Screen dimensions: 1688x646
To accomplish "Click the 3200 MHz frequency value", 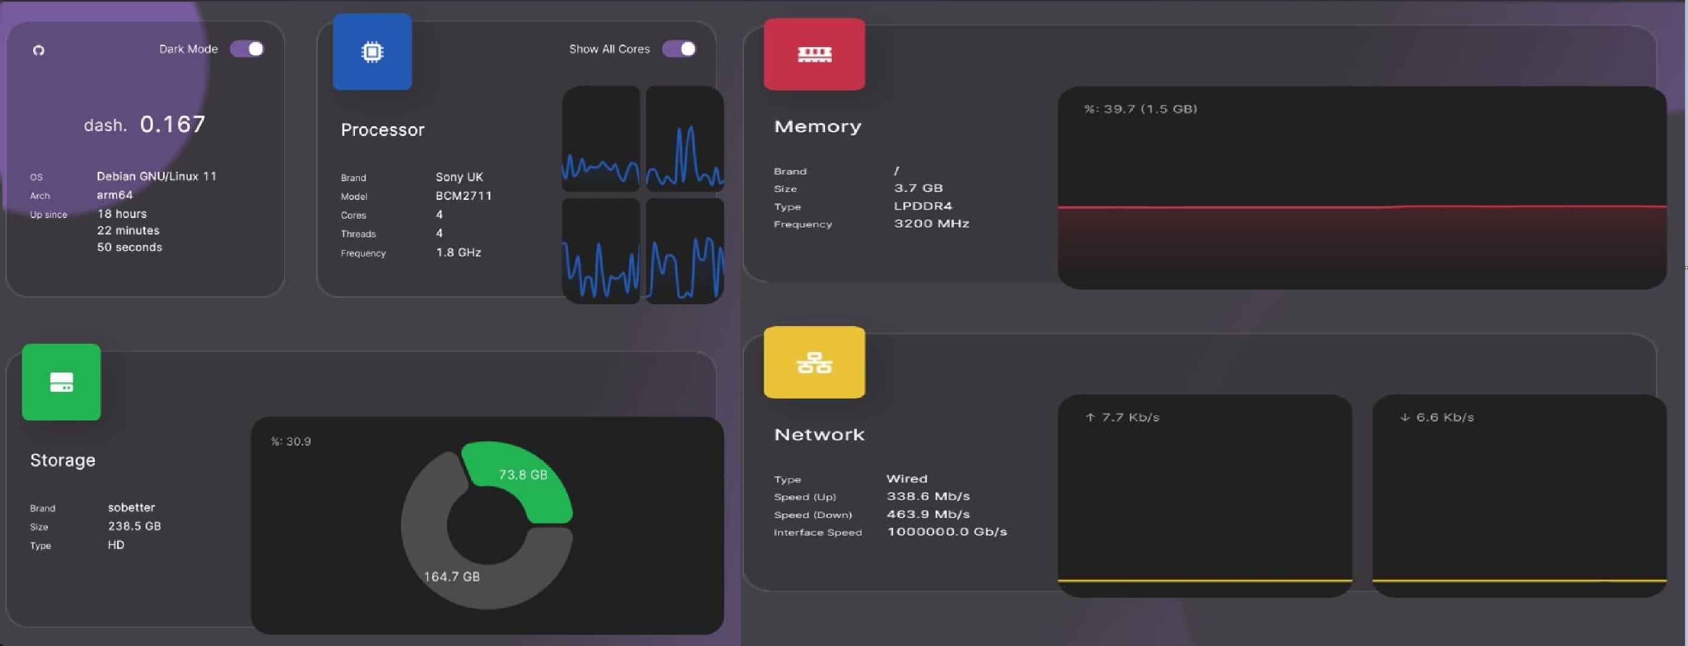I will (x=932, y=223).
